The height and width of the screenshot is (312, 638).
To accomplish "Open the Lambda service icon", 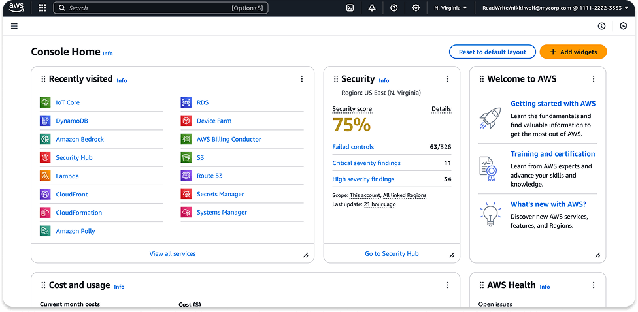I will 45,176.
